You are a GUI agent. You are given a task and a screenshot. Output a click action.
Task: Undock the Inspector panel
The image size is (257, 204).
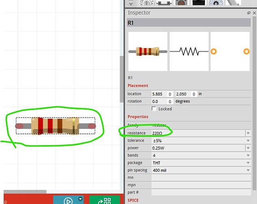(248, 13)
